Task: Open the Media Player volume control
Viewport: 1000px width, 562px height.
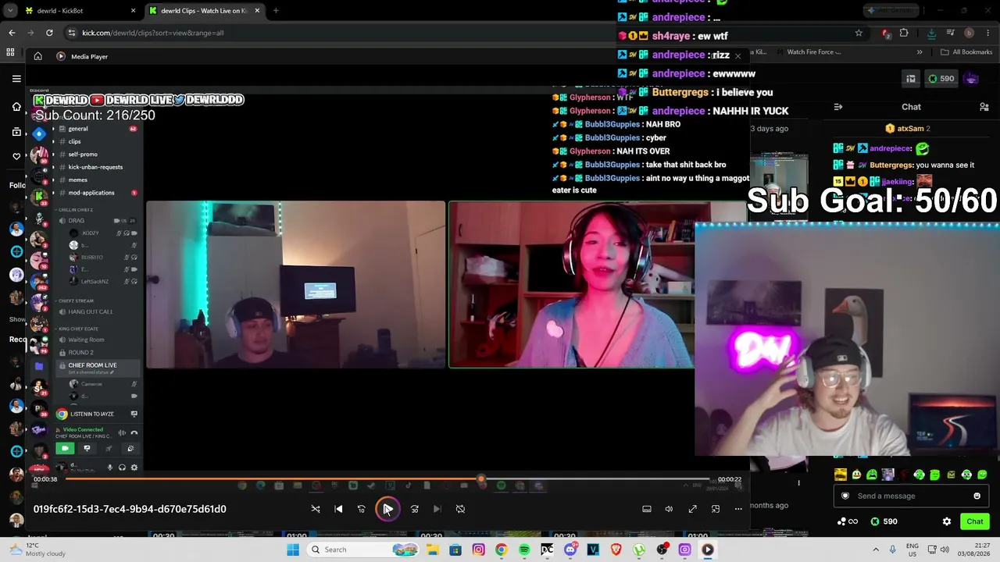Action: coord(669,509)
